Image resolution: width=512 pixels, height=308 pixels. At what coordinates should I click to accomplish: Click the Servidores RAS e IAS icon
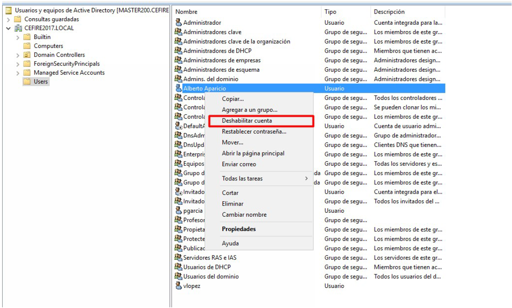(178, 258)
